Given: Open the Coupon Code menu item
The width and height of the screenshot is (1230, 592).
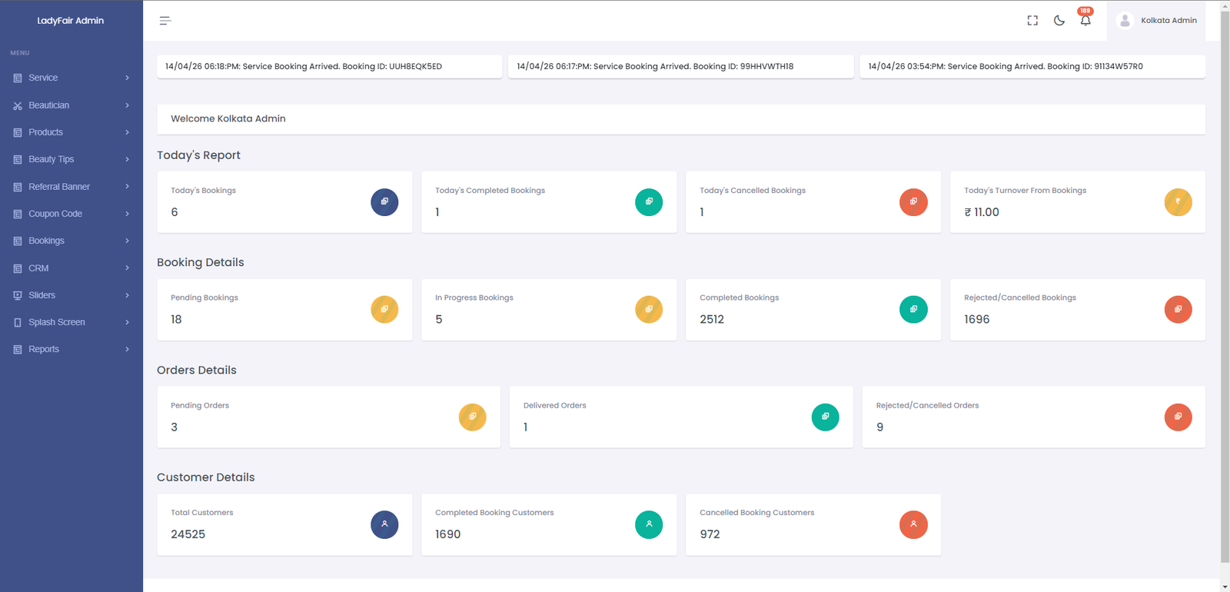Looking at the screenshot, I should (x=71, y=214).
